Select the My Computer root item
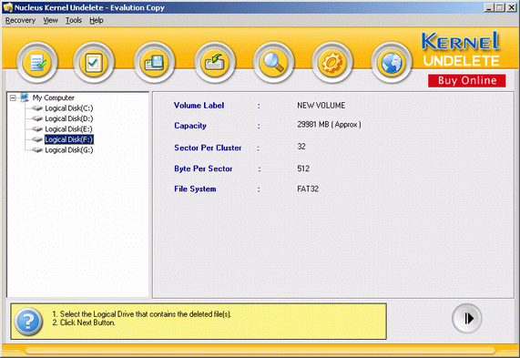This screenshot has width=520, height=358. pyautogui.click(x=53, y=97)
